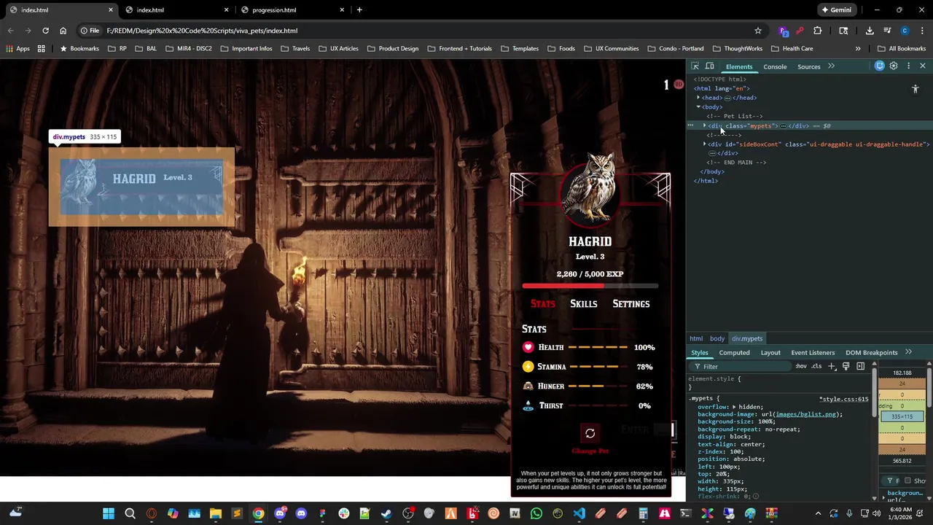Open the Event Listeners tab
Screen dimensions: 933x525
(813, 353)
